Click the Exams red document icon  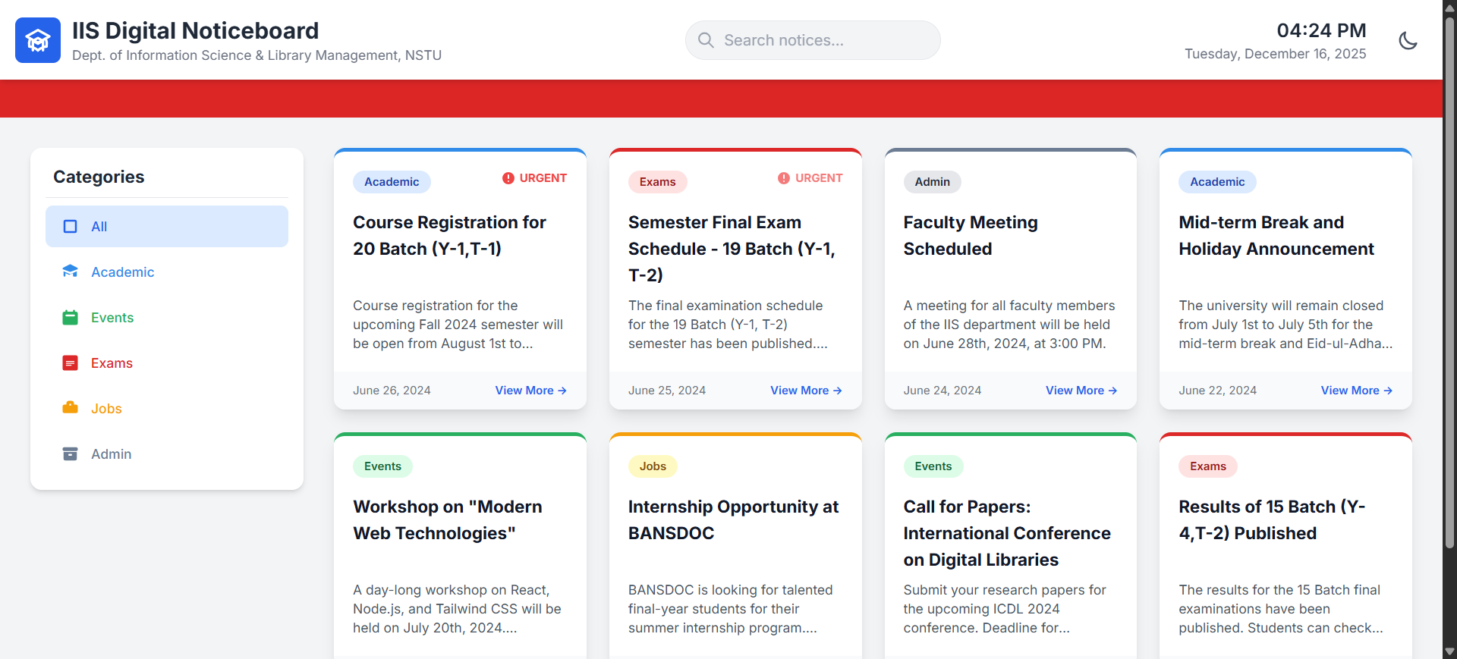pos(70,363)
